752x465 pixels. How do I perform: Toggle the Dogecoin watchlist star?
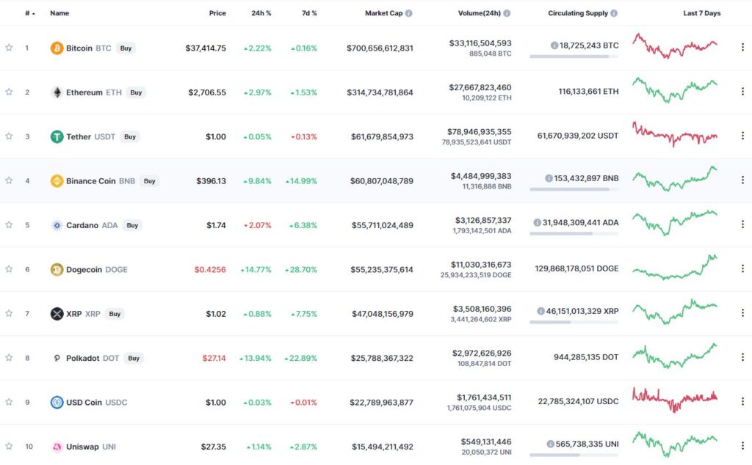(9, 268)
